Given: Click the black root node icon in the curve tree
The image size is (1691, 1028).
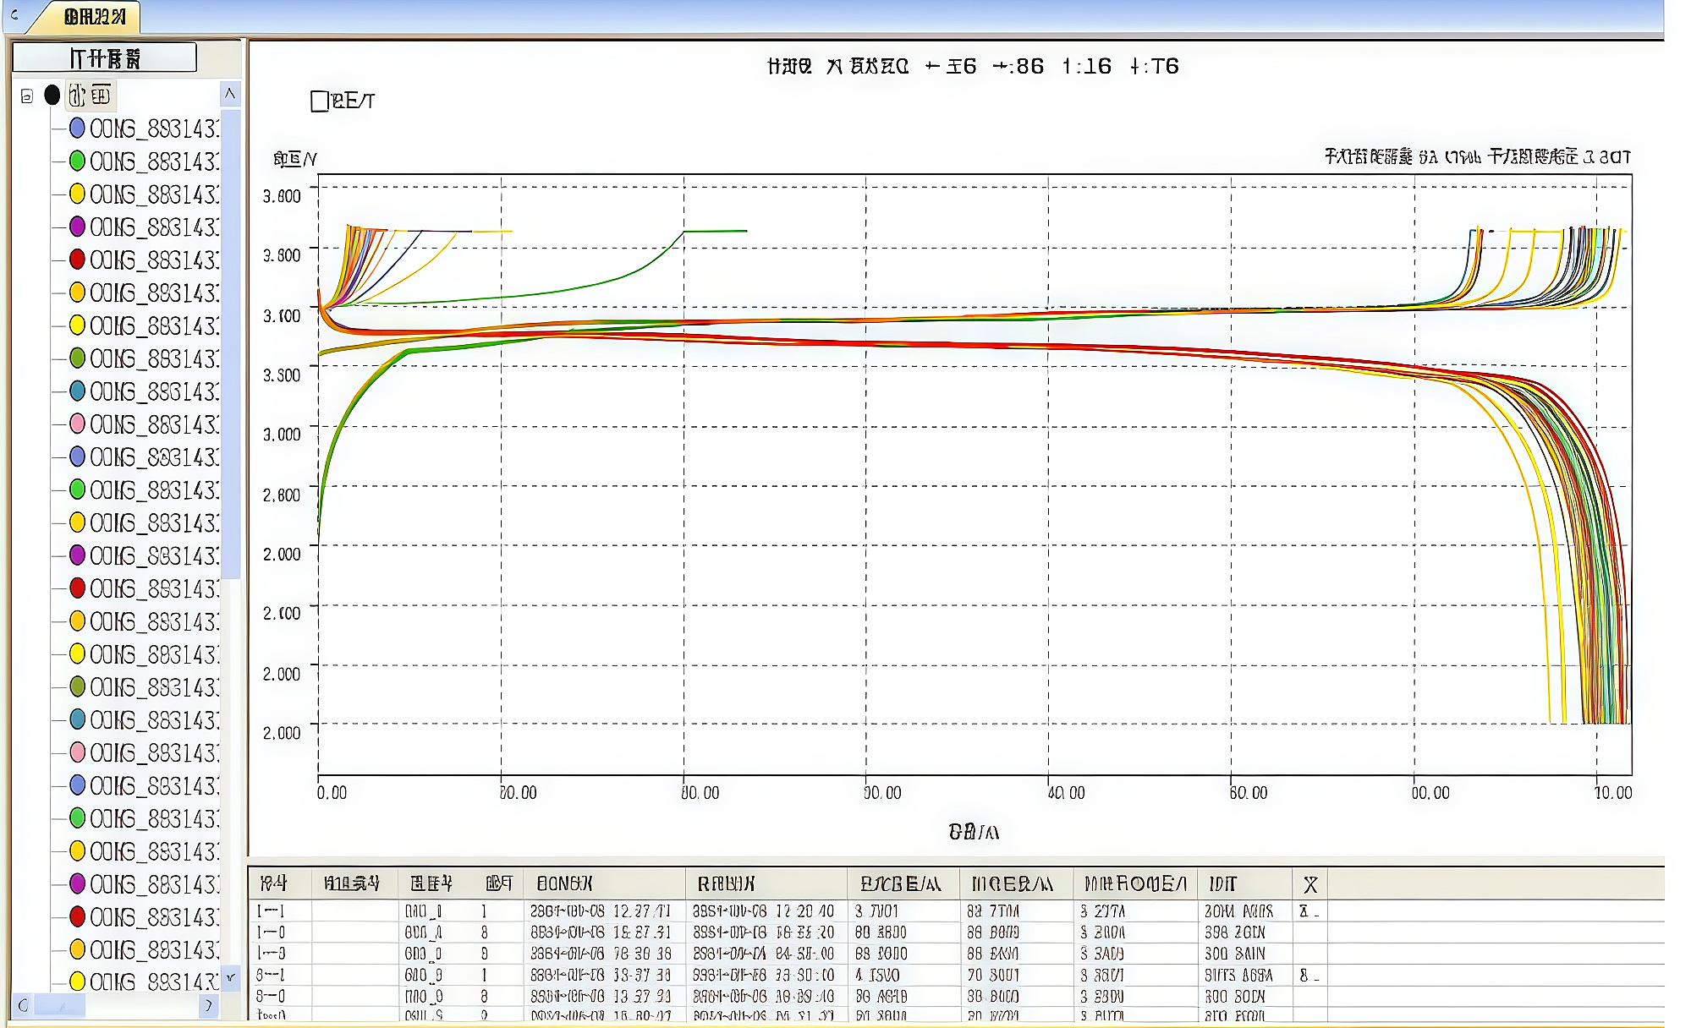Looking at the screenshot, I should click(x=52, y=95).
